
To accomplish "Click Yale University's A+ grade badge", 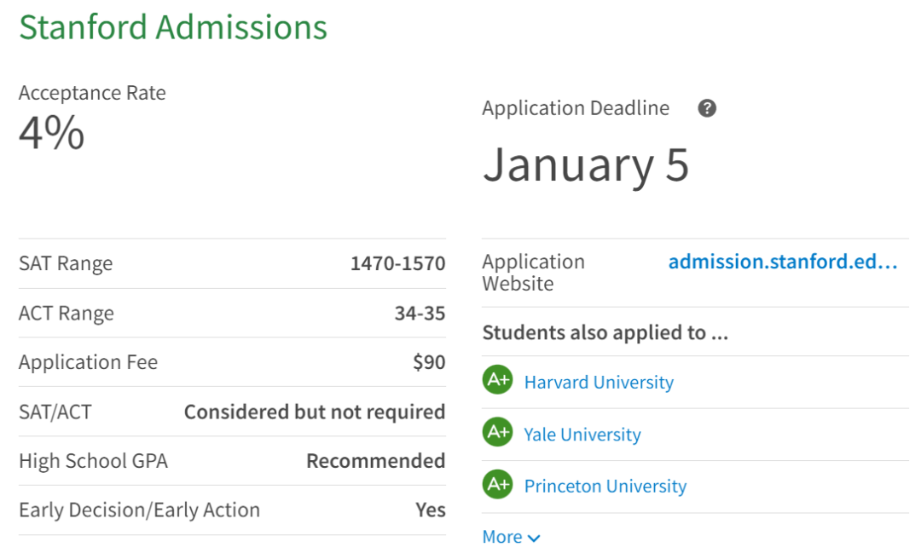I will [496, 433].
